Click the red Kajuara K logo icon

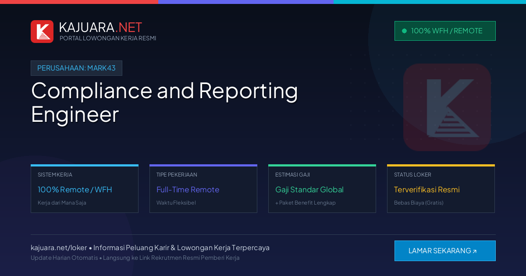(x=42, y=32)
